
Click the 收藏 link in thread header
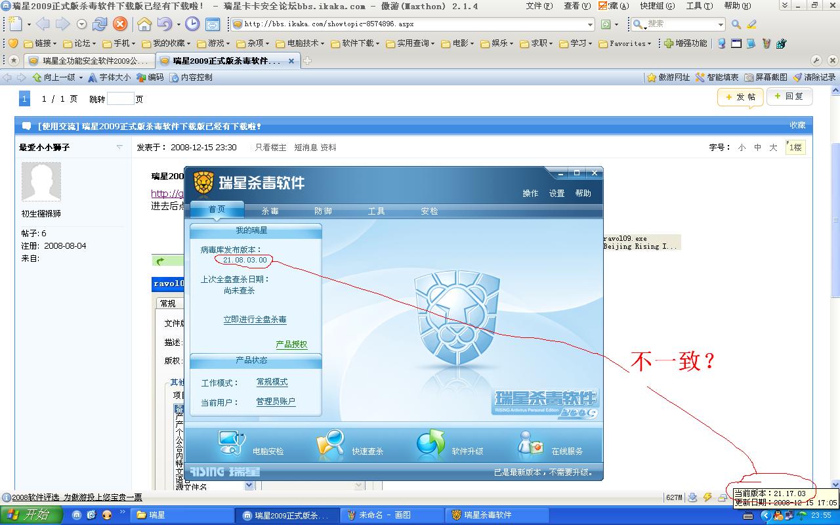(797, 125)
